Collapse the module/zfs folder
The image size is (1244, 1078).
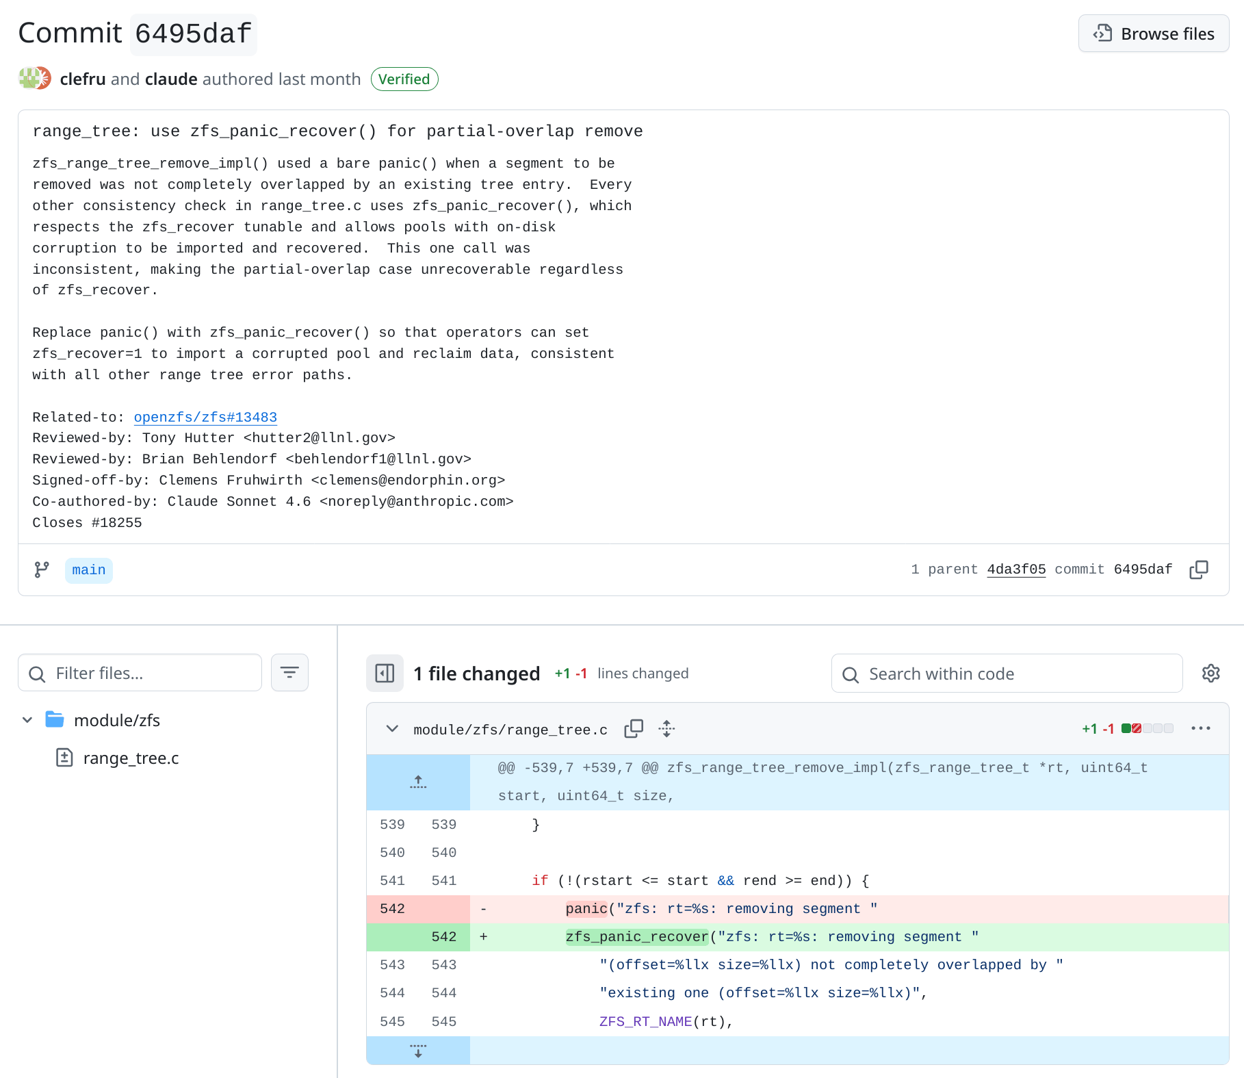pos(27,720)
